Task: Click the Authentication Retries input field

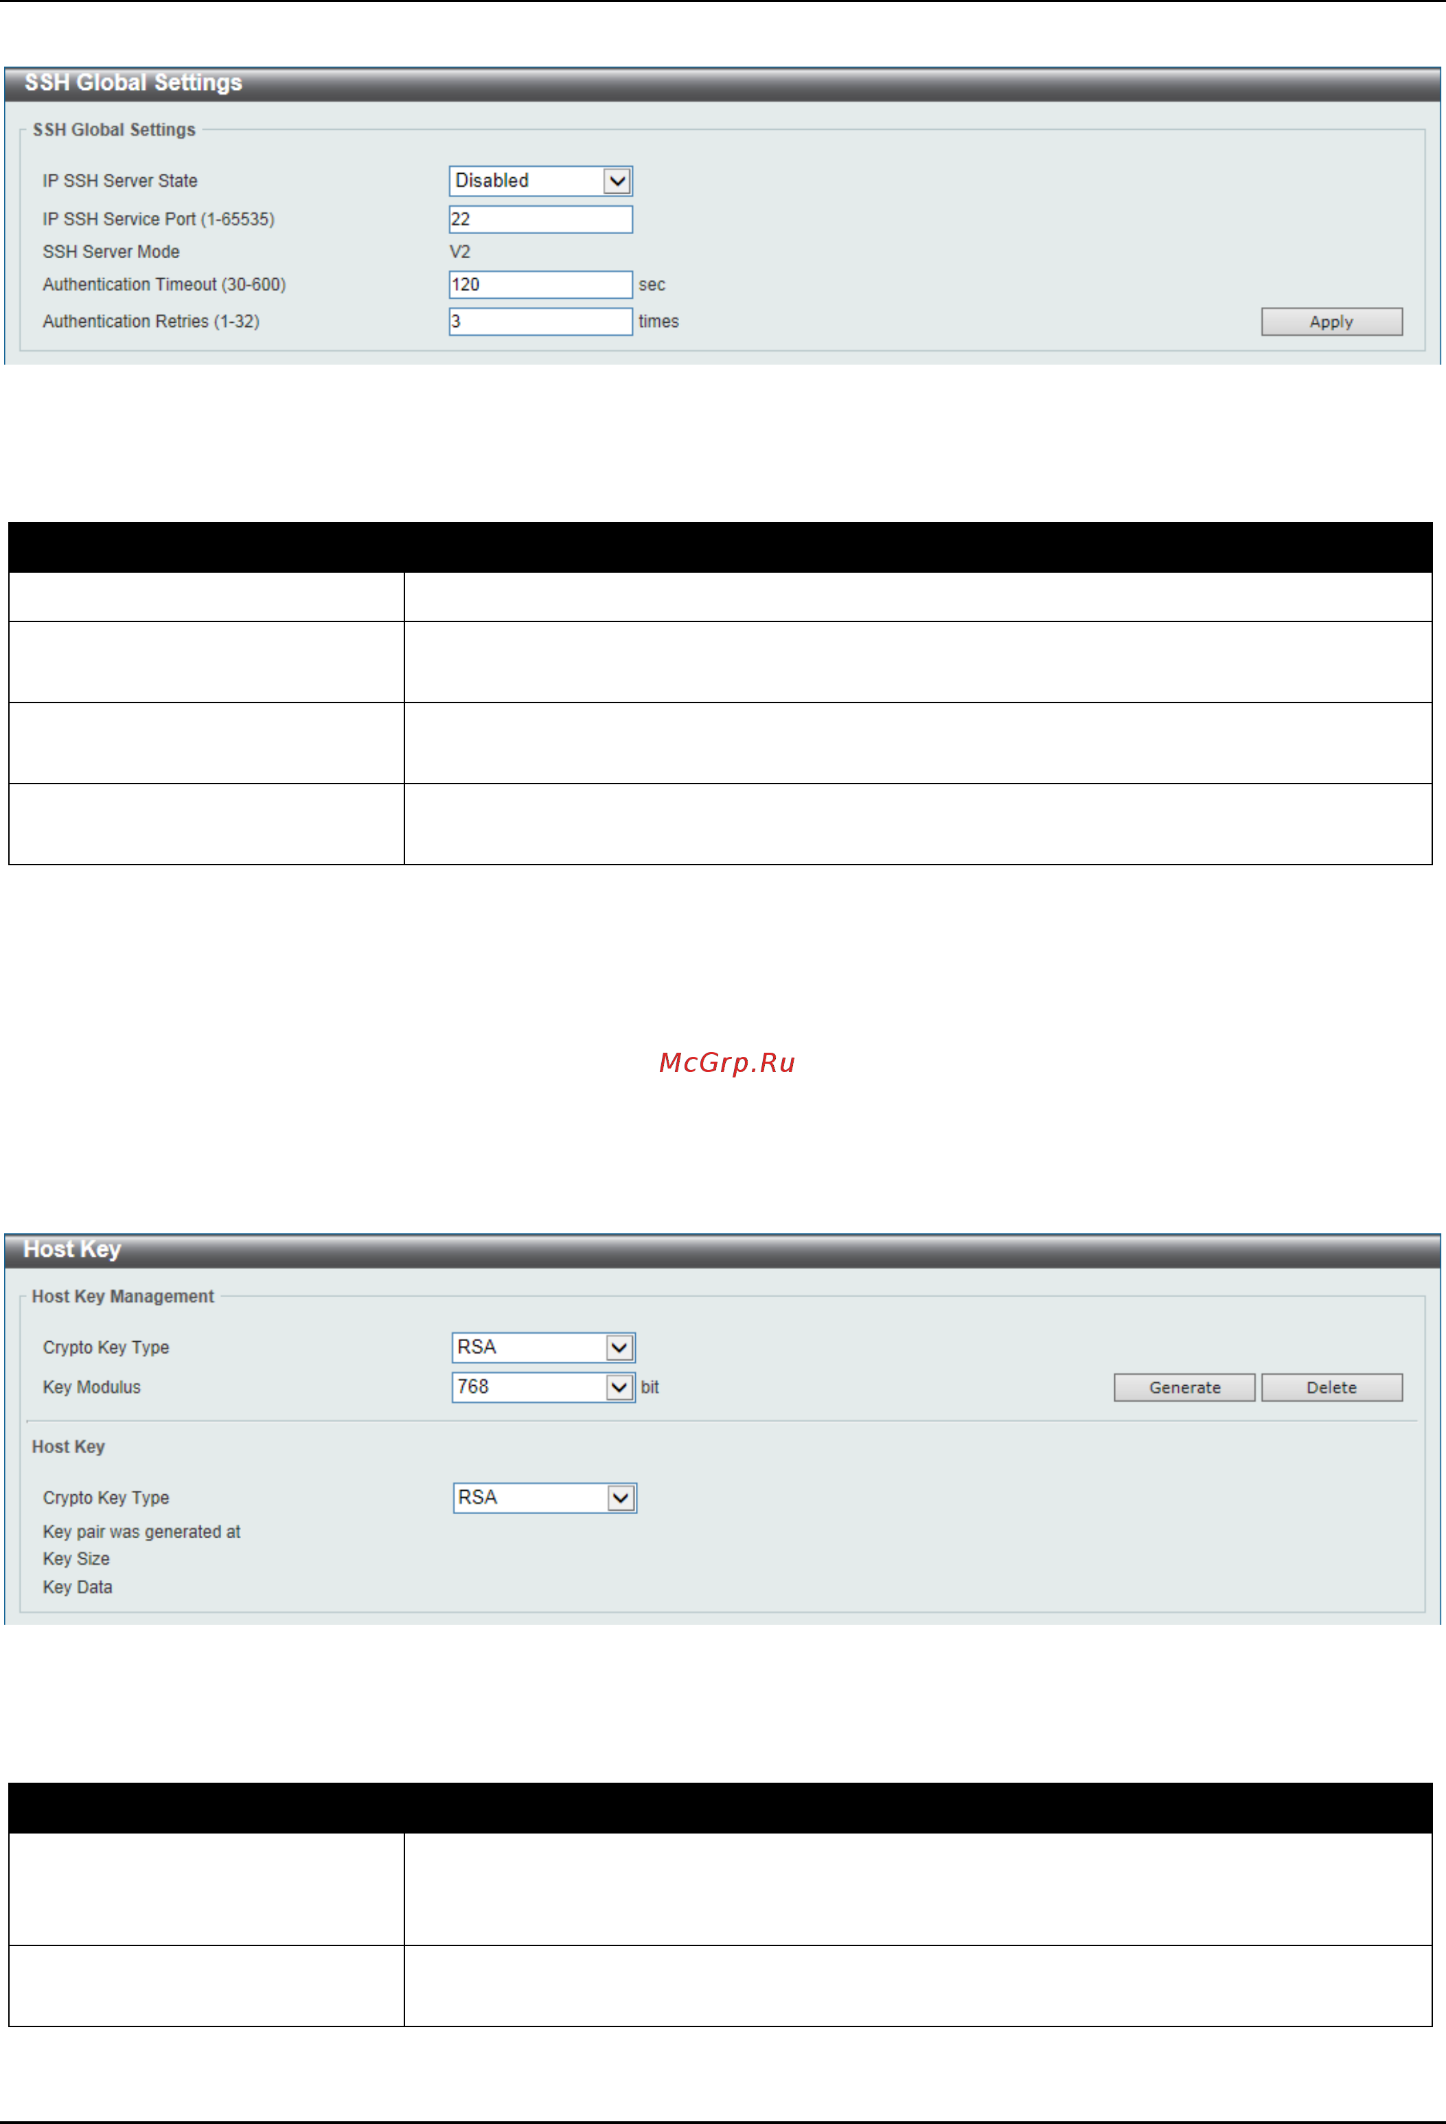Action: [540, 321]
